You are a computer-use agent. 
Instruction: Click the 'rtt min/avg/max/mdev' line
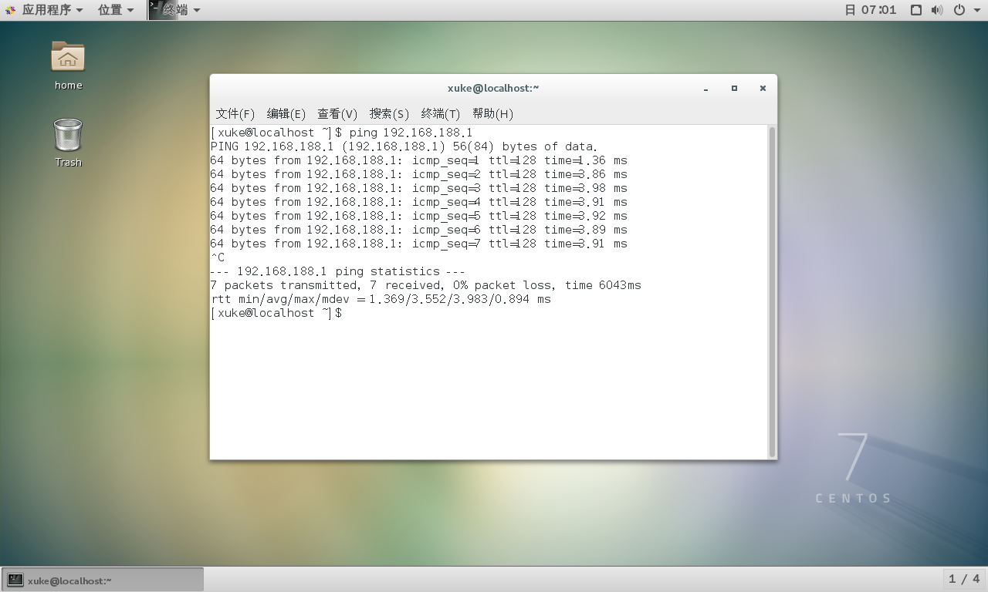[x=381, y=299]
